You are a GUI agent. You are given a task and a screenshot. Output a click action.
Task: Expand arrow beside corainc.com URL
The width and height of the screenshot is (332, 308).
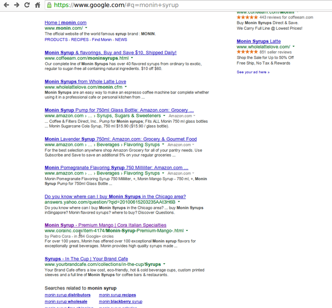pos(187,230)
